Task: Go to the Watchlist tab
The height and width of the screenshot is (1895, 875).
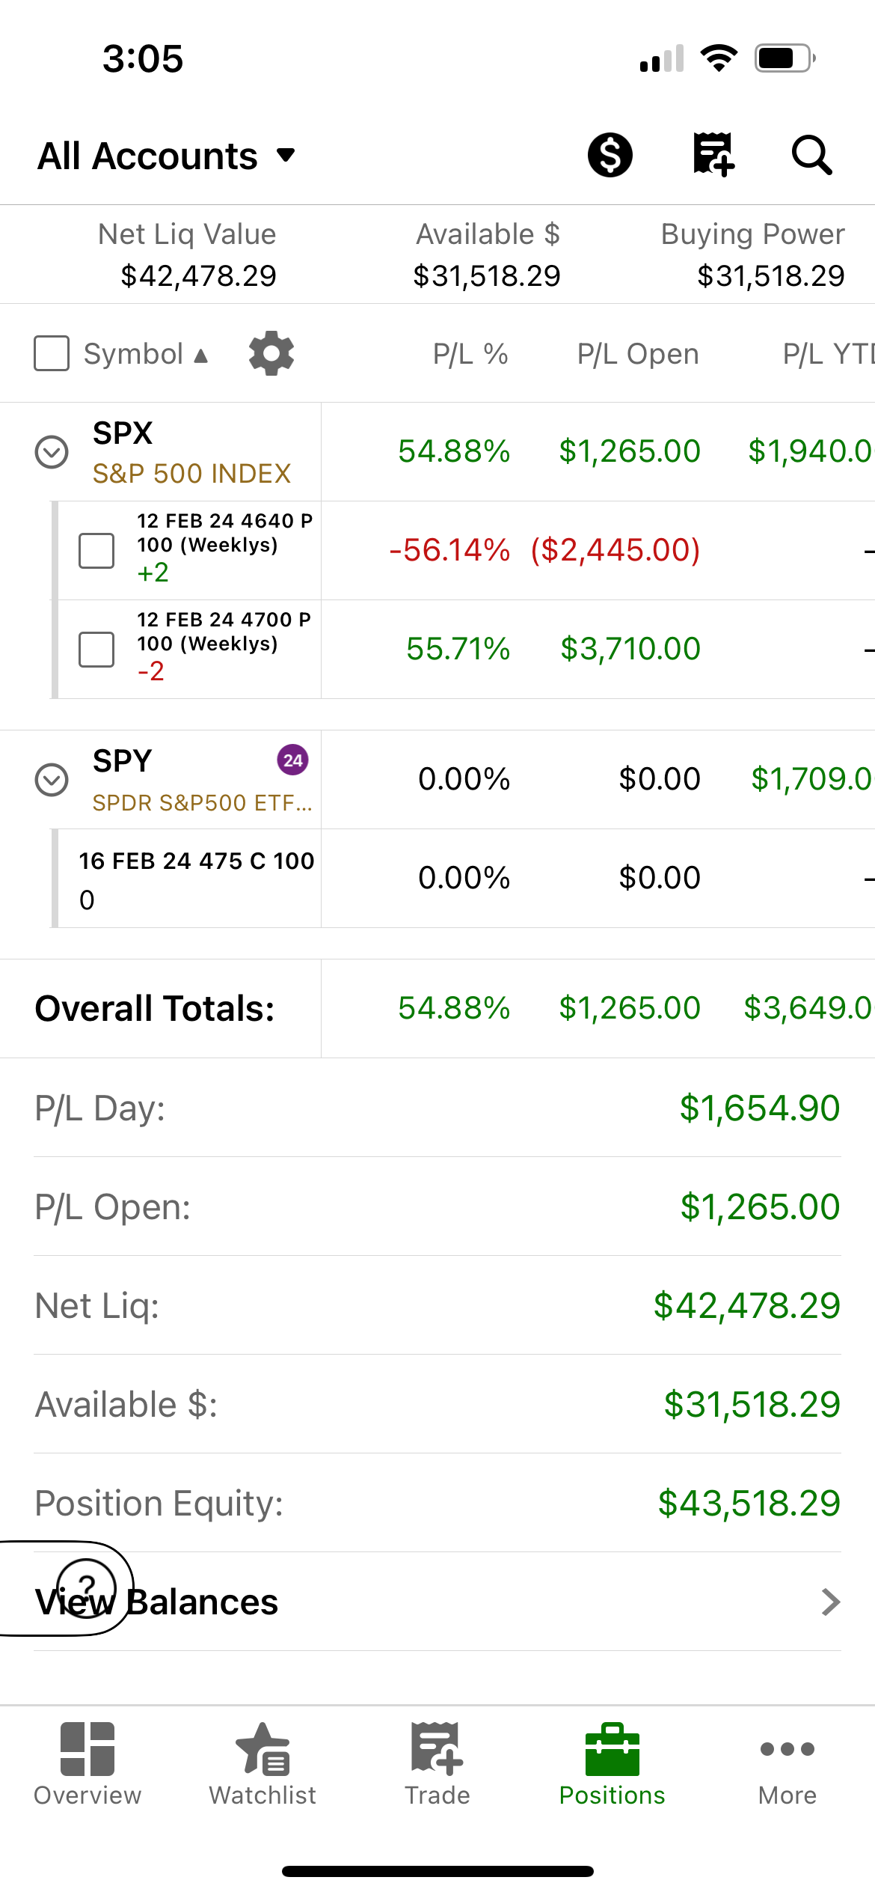Action: click(x=262, y=1763)
